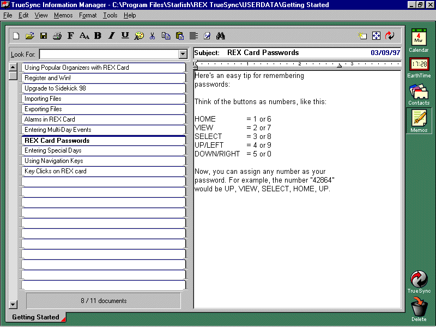The width and height of the screenshot is (436, 327).
Task: Open a file with the folder icon
Action: [30, 35]
